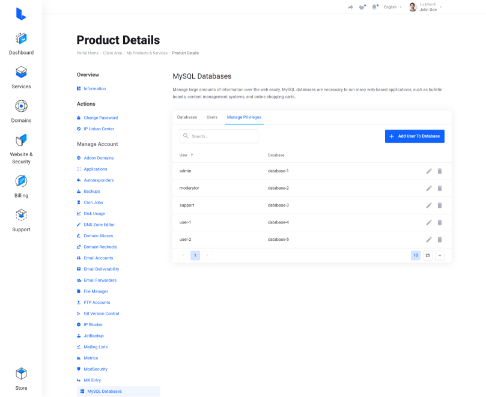Image resolution: width=486 pixels, height=397 pixels.
Task: Switch to the Databases tab
Action: (187, 117)
